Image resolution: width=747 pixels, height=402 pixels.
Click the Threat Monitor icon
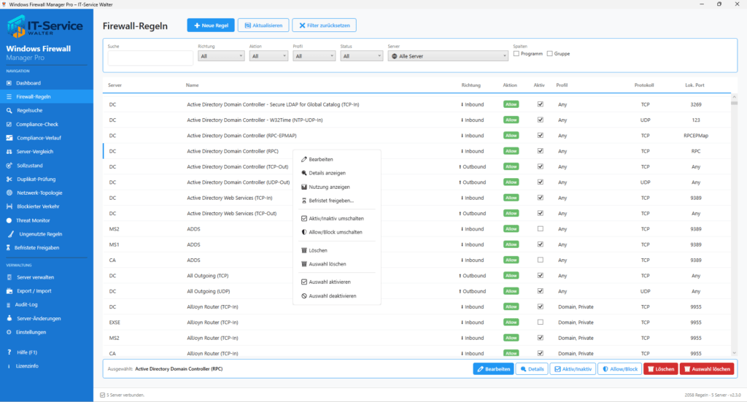tap(9, 220)
